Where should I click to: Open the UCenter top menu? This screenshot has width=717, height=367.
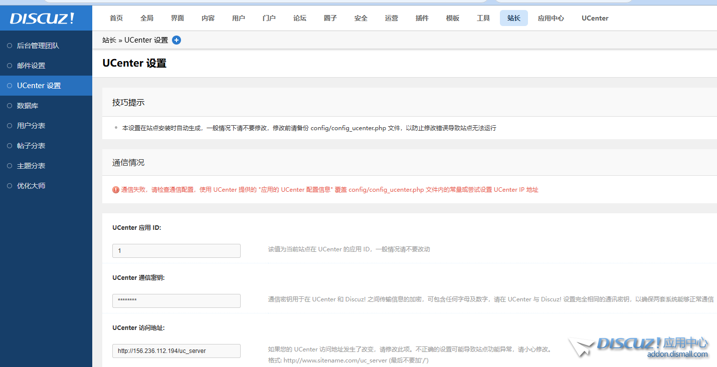coord(595,18)
